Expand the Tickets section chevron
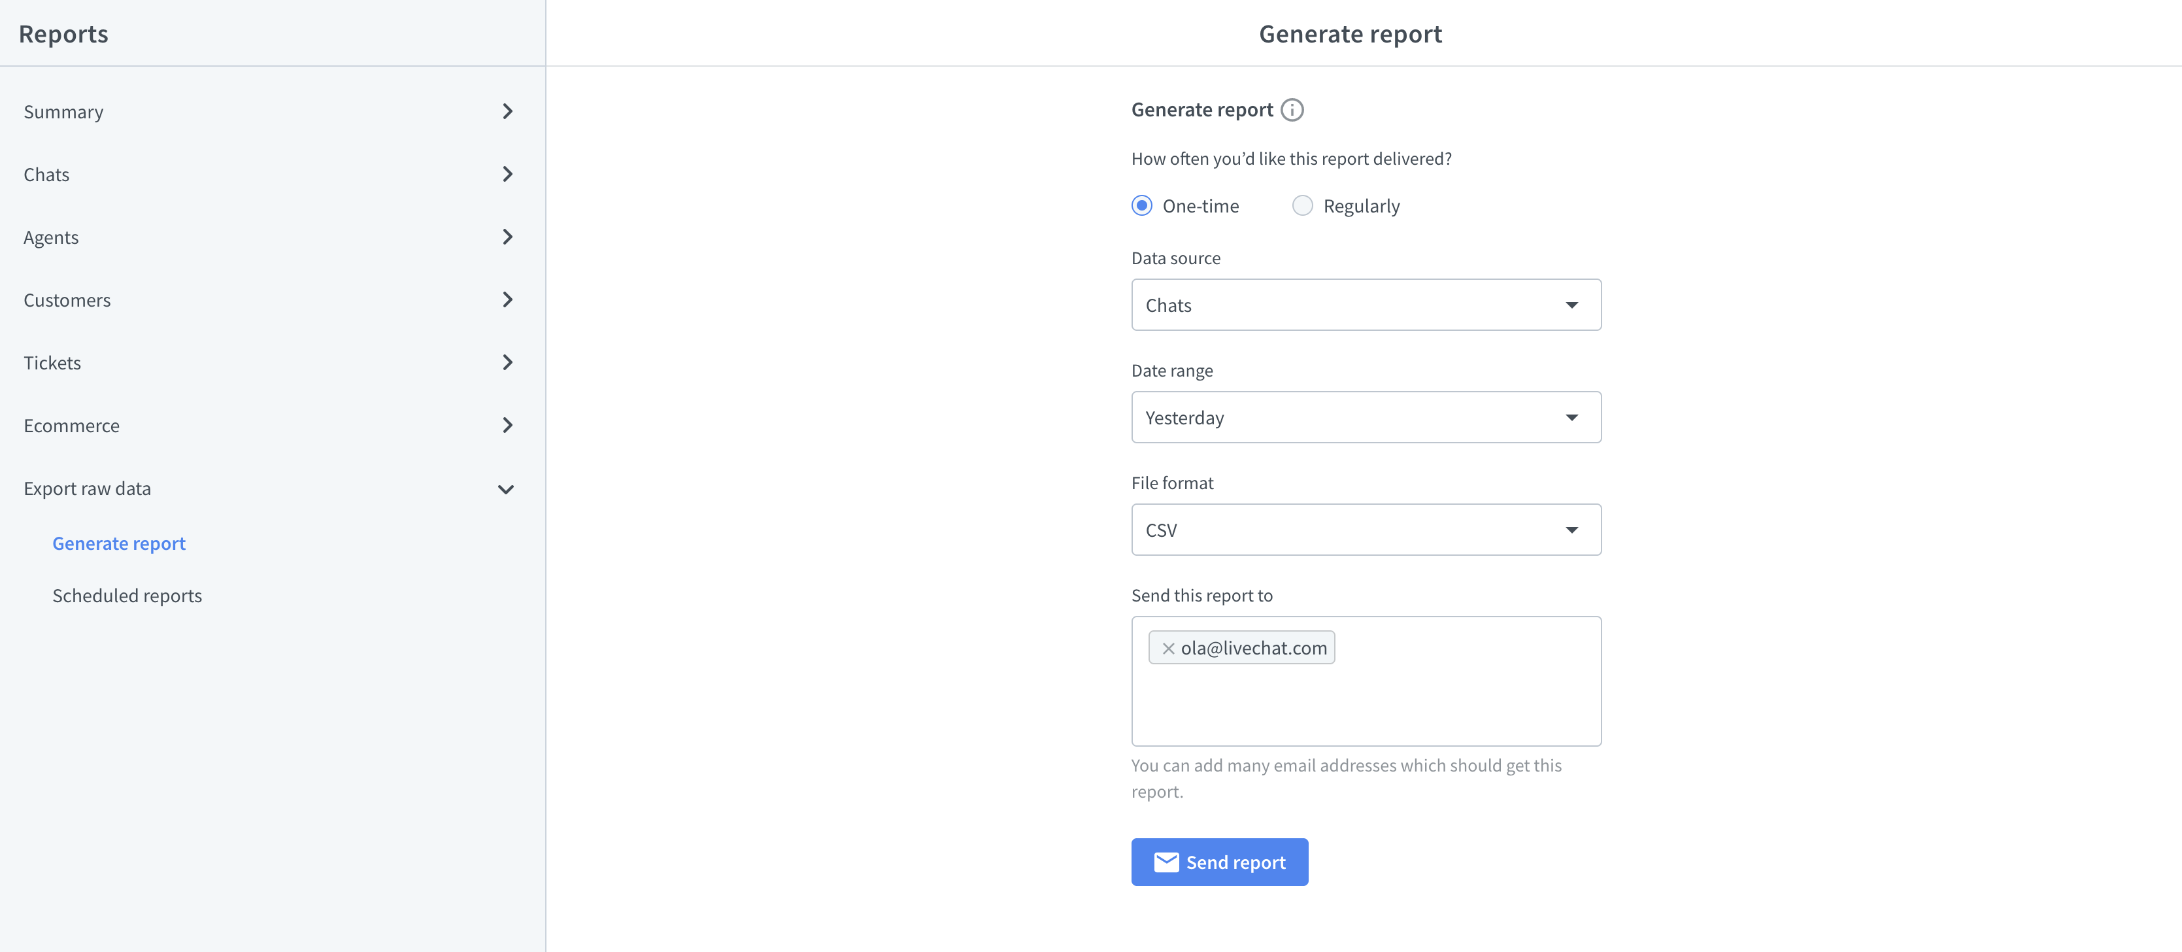The width and height of the screenshot is (2182, 952). (507, 362)
